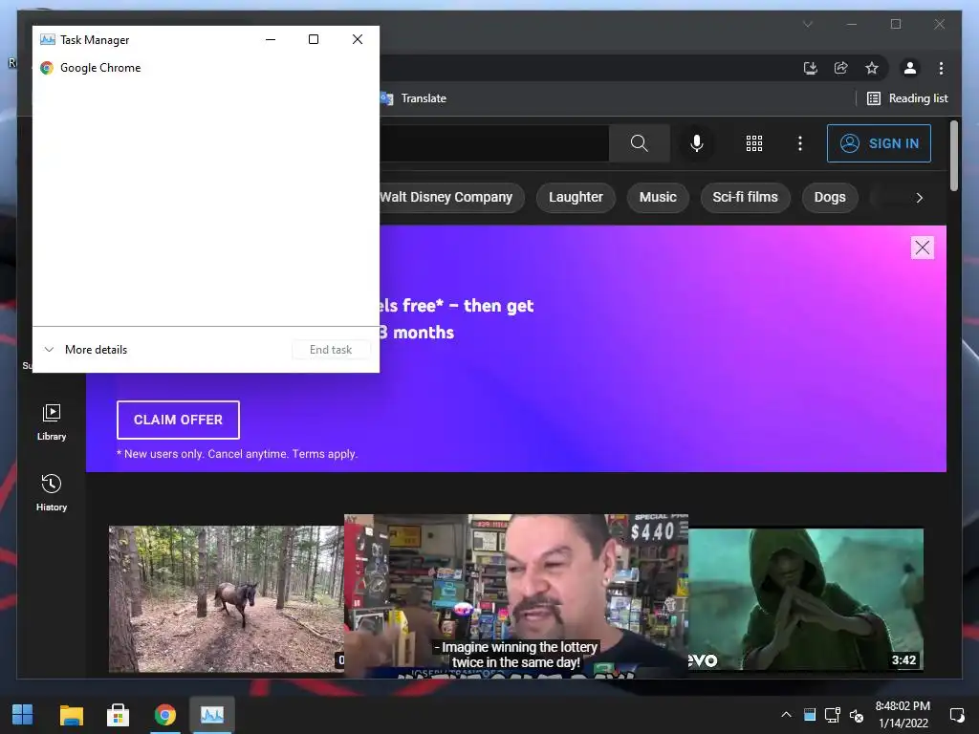
Task: Select the Sci-fi films filter chip
Action: point(745,197)
